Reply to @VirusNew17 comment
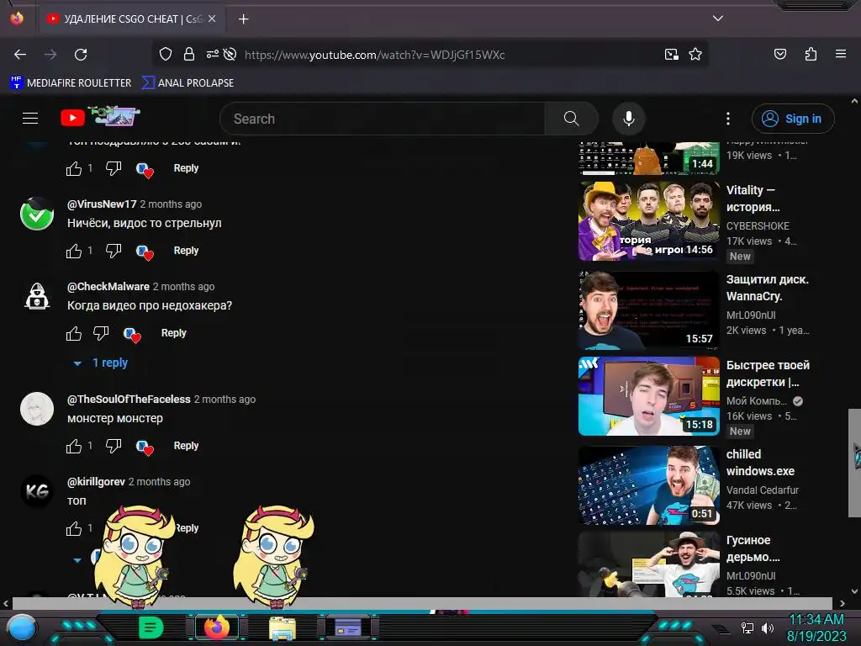Image resolution: width=861 pixels, height=646 pixels. pyautogui.click(x=186, y=251)
